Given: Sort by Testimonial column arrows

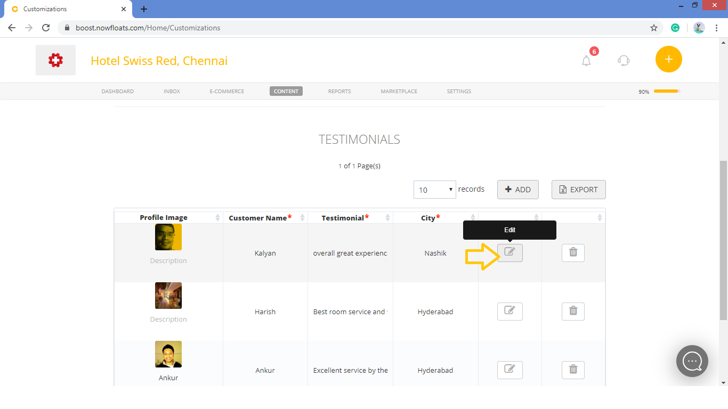Looking at the screenshot, I should [387, 218].
